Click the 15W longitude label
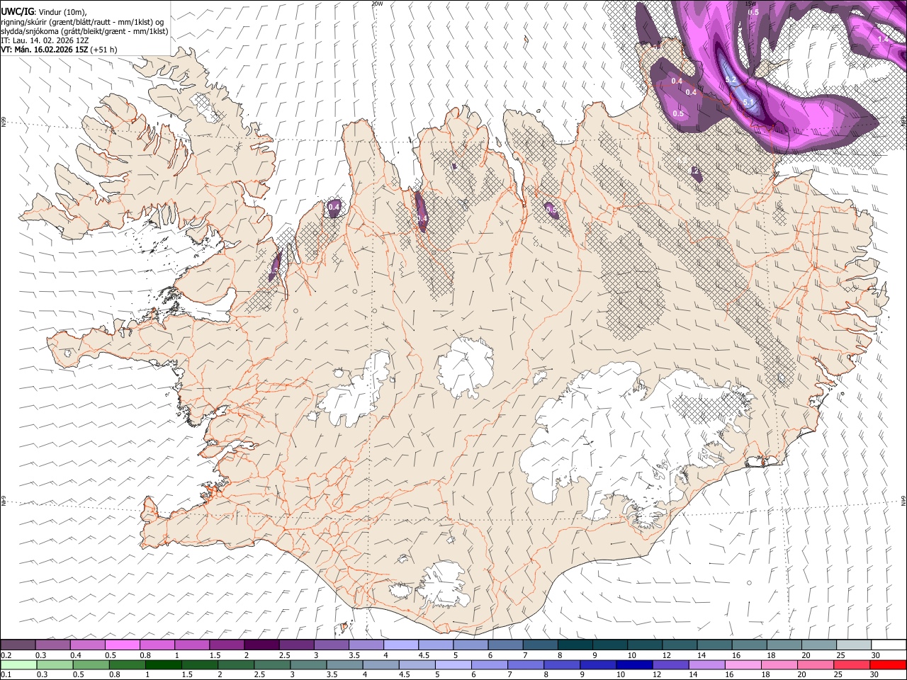The width and height of the screenshot is (907, 680). coord(751,4)
